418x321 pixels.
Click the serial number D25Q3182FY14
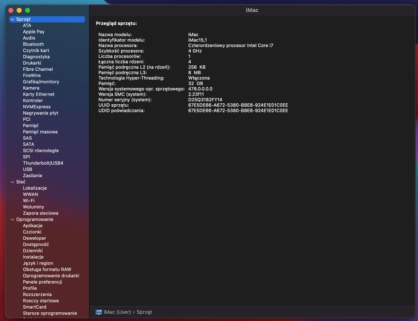click(x=205, y=100)
